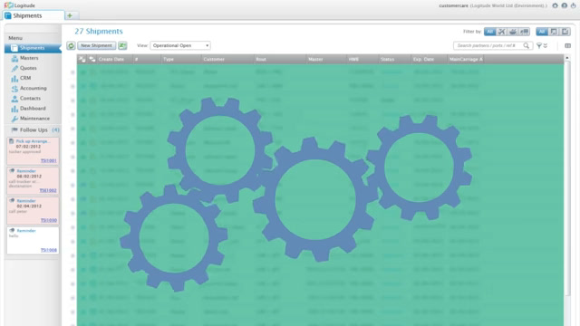Open the column chooser icon
580x326 pixels.
[x=568, y=45]
